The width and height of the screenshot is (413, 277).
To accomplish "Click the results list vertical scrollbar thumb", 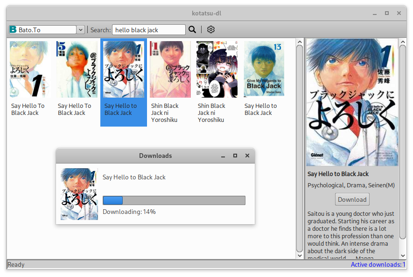I will tap(300, 149).
